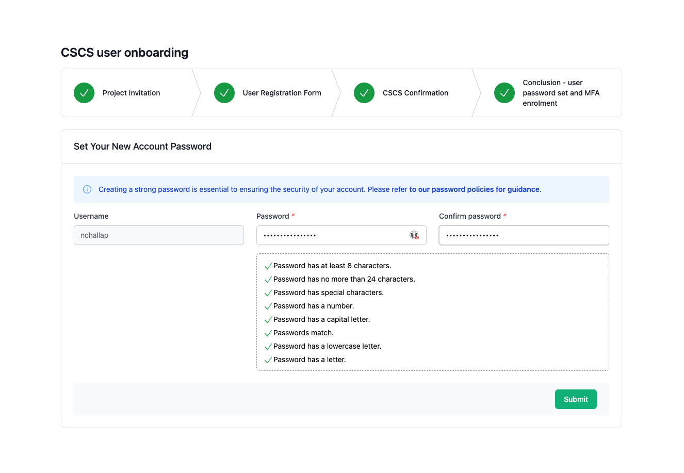Click checkmark beside 'Password has at least 8 characters'

click(x=268, y=266)
